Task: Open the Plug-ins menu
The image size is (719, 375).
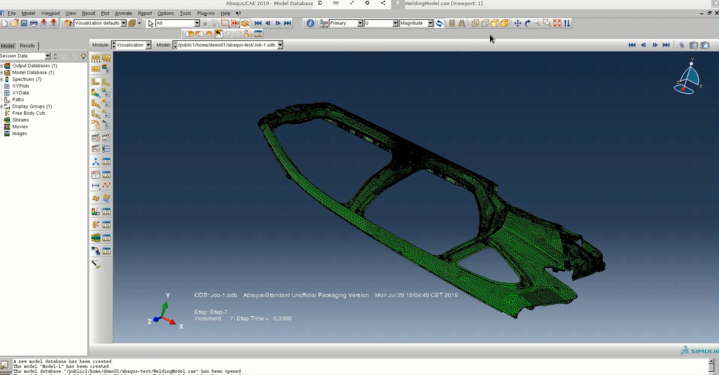Action: click(x=206, y=13)
